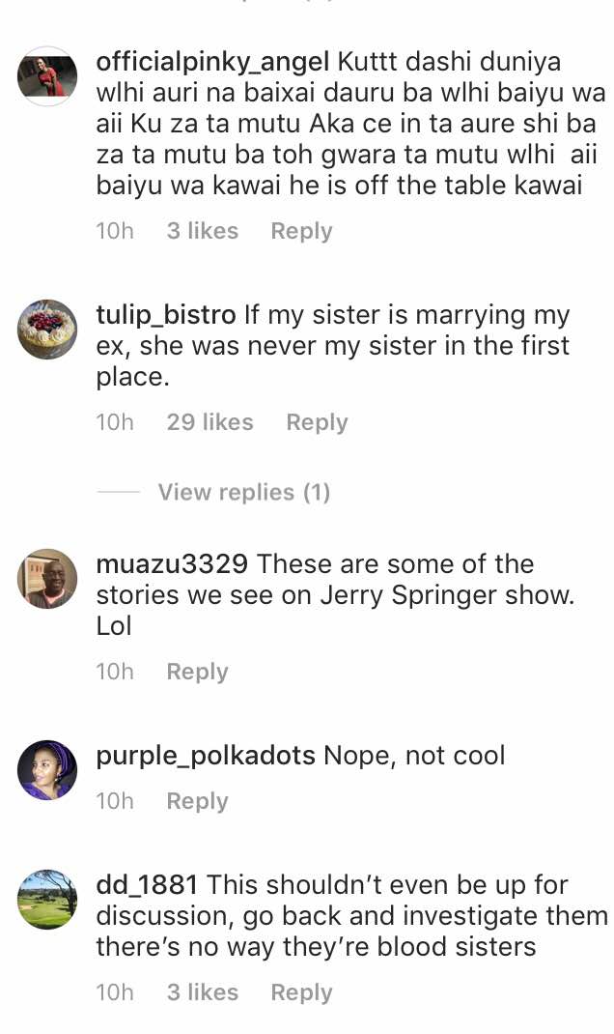
Task: View 29 likes on tulip_bistro's comment
Action: pos(209,423)
